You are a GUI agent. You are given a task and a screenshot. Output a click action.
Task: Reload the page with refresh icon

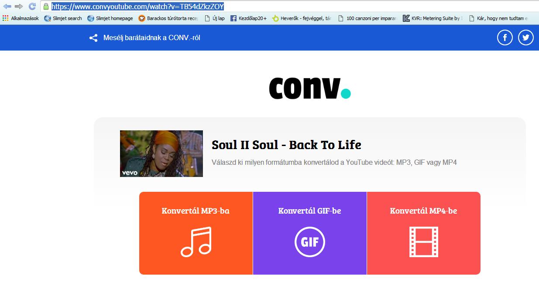pos(32,7)
